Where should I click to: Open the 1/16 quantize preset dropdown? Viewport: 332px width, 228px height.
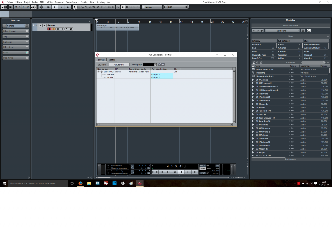[x=175, y=7]
